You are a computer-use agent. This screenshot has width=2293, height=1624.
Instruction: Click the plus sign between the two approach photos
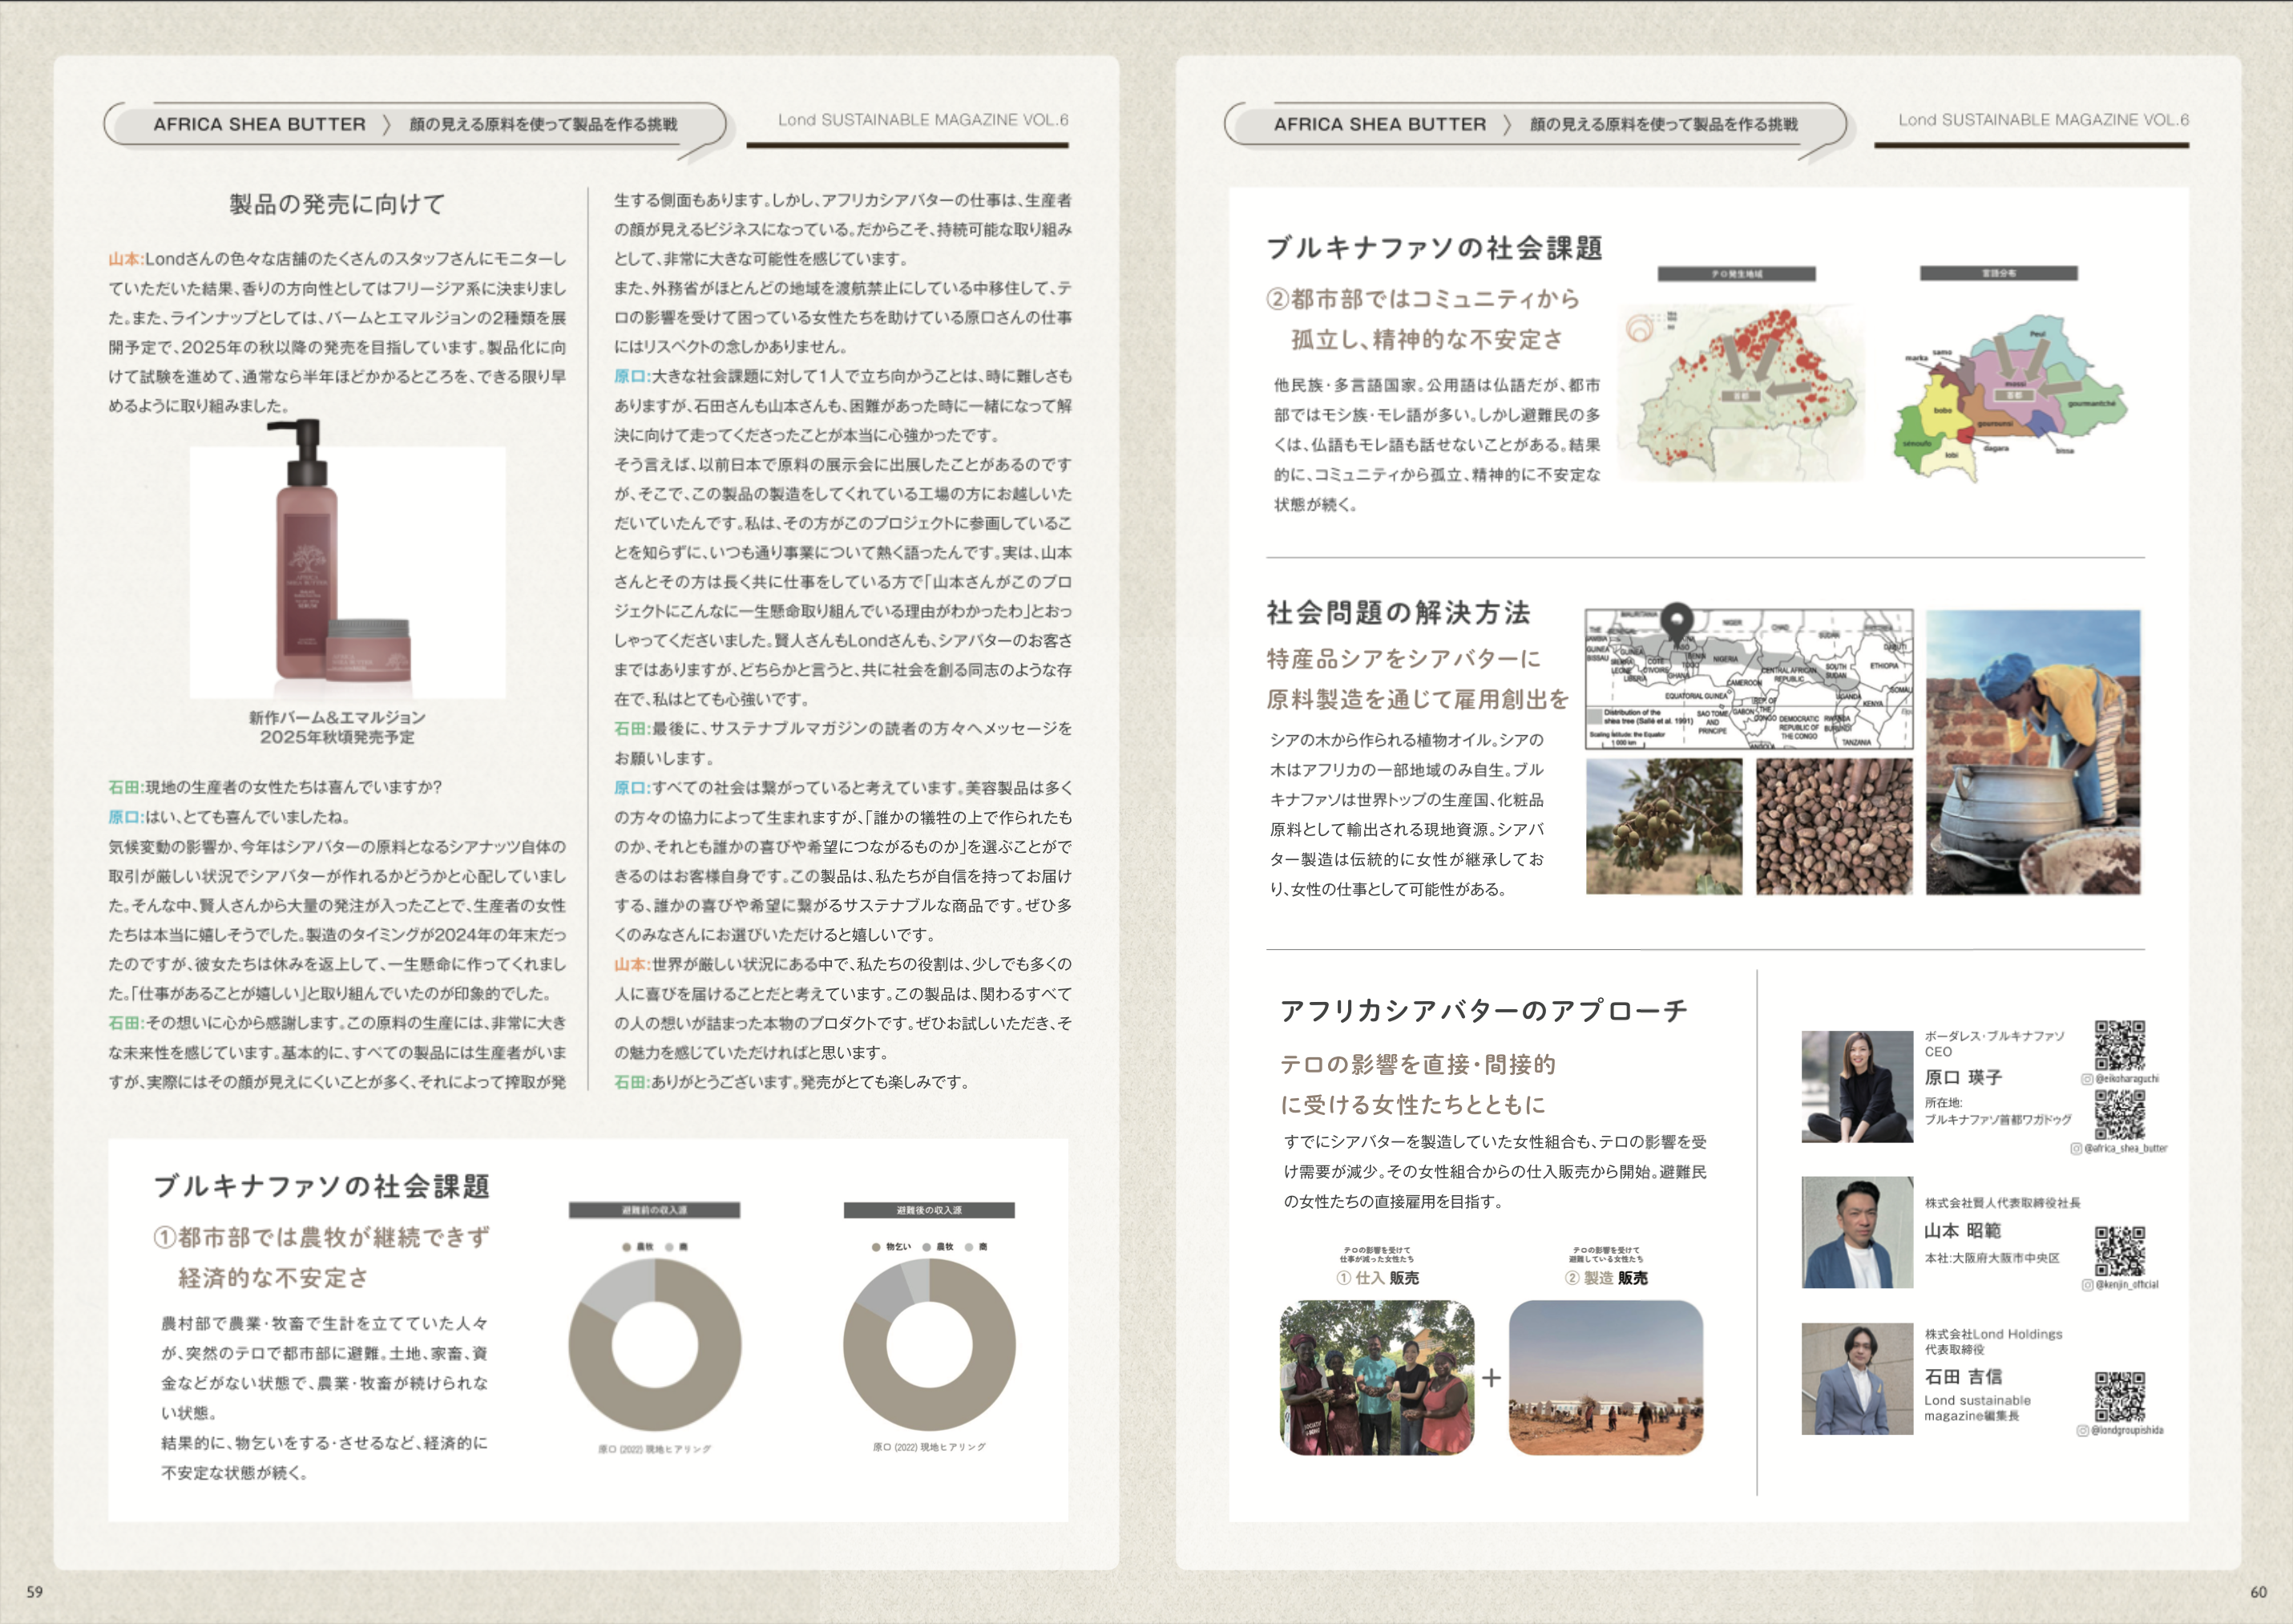click(1492, 1378)
